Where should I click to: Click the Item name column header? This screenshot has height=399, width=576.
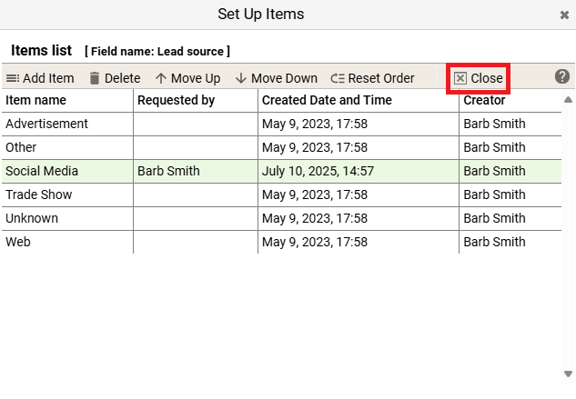click(67, 100)
